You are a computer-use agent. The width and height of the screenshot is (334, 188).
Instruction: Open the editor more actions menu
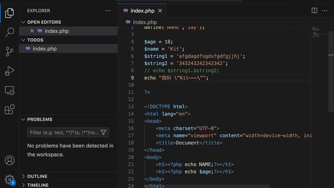pyautogui.click(x=325, y=10)
